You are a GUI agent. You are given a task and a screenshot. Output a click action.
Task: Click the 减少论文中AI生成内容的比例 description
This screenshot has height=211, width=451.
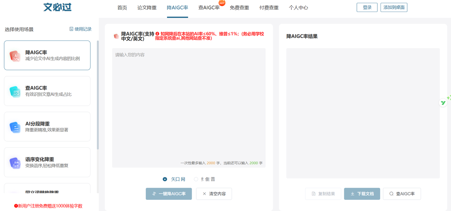point(52,58)
